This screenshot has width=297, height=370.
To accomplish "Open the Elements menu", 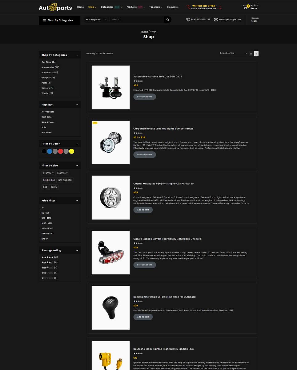I will tap(173, 7).
